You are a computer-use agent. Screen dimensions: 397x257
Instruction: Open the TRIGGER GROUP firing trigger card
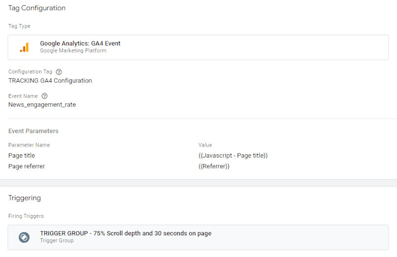198,237
